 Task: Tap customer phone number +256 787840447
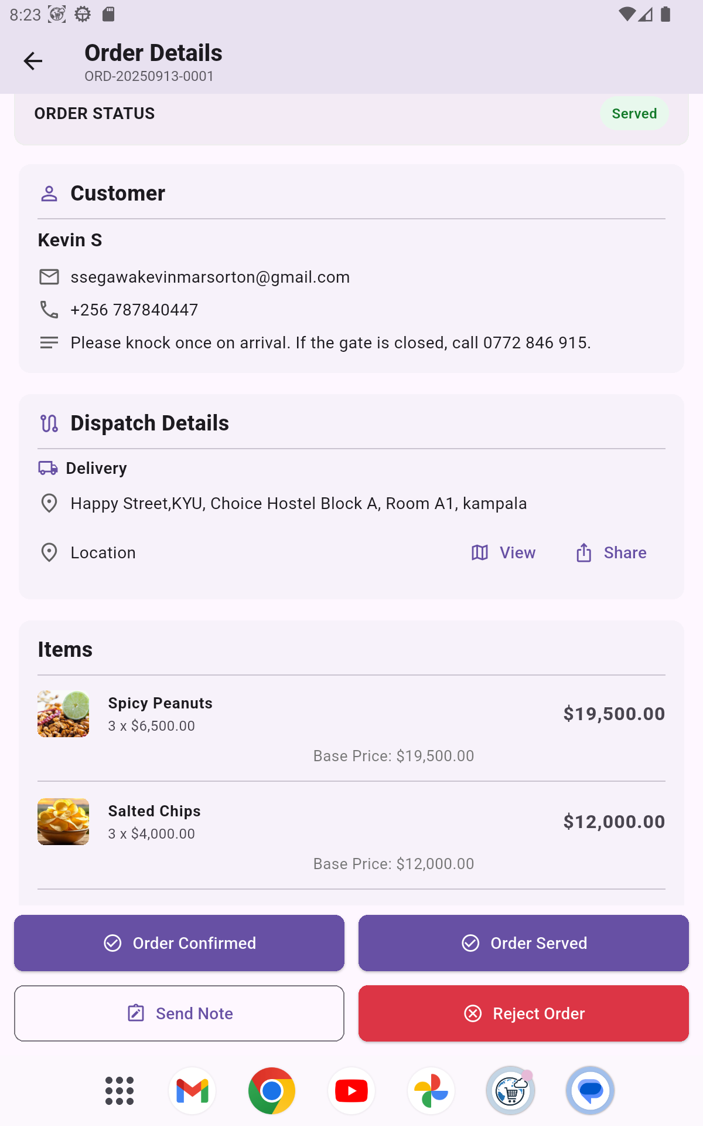(x=134, y=310)
